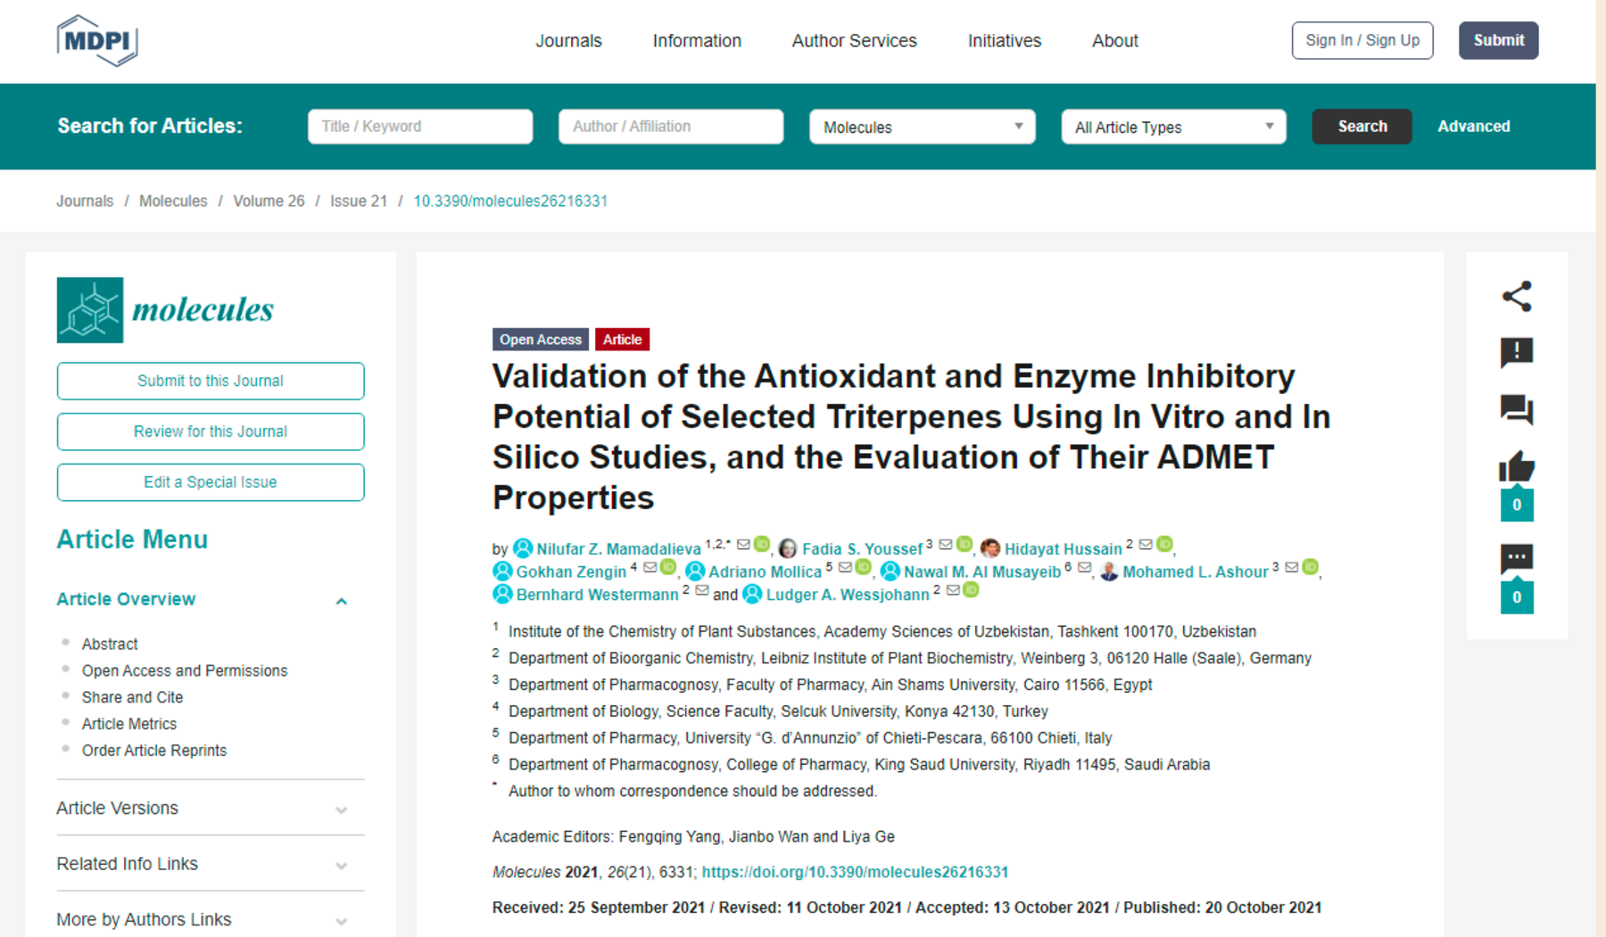Open the Information menu
The height and width of the screenshot is (937, 1606).
pos(697,41)
